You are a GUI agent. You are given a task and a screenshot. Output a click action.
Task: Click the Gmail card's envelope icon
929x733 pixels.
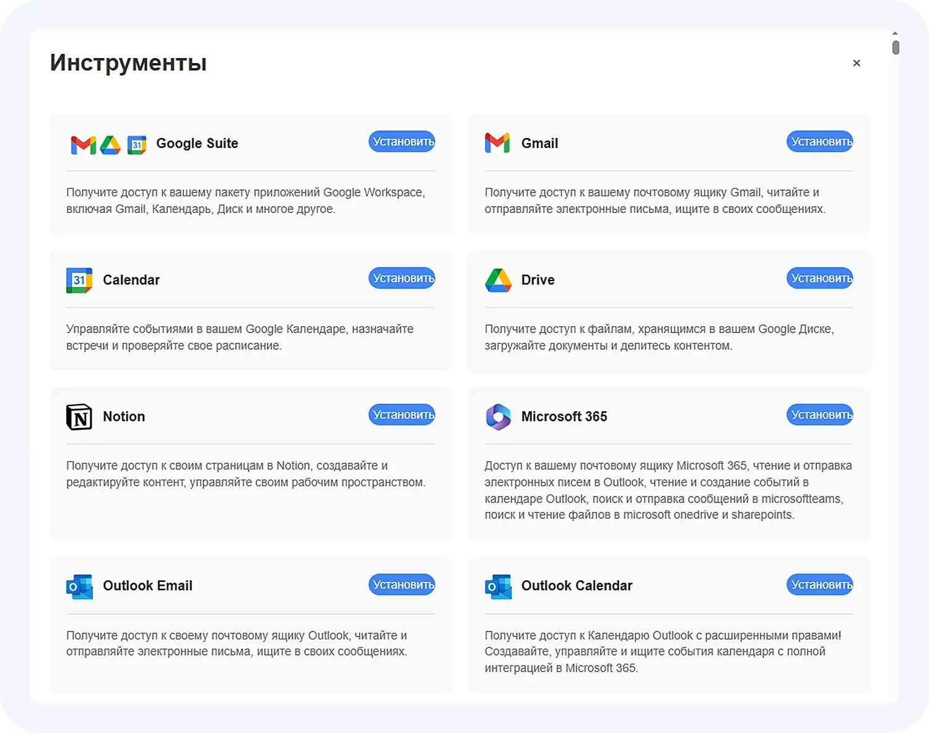coord(497,143)
